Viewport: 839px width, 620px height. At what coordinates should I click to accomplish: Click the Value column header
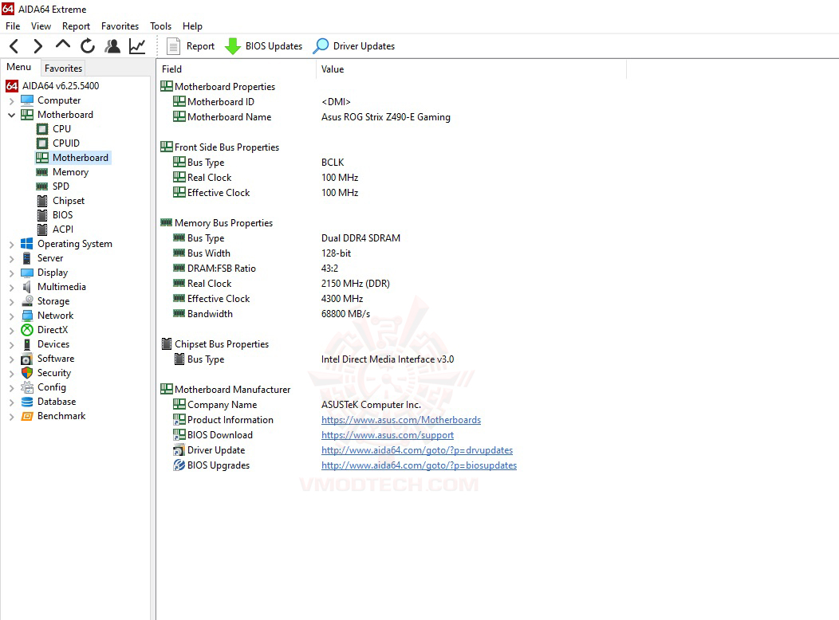click(x=471, y=69)
